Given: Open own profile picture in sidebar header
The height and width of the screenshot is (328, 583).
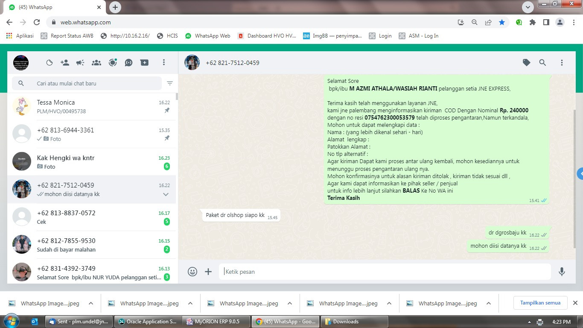Looking at the screenshot, I should (21, 63).
